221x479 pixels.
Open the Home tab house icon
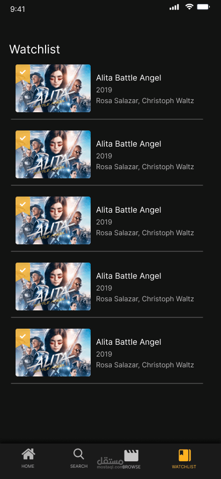pos(28,454)
